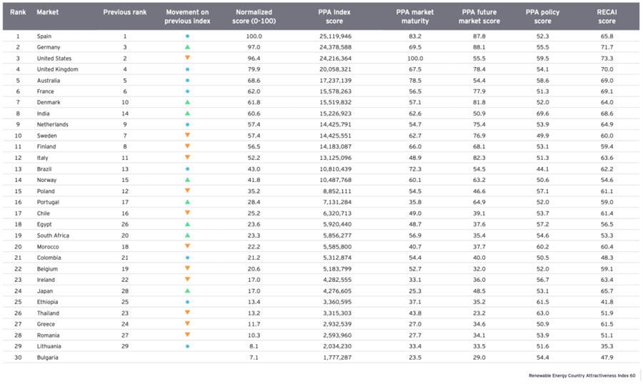The width and height of the screenshot is (643, 384).
Task: Click the PPA Index score 25,119,946
Action: click(x=336, y=36)
